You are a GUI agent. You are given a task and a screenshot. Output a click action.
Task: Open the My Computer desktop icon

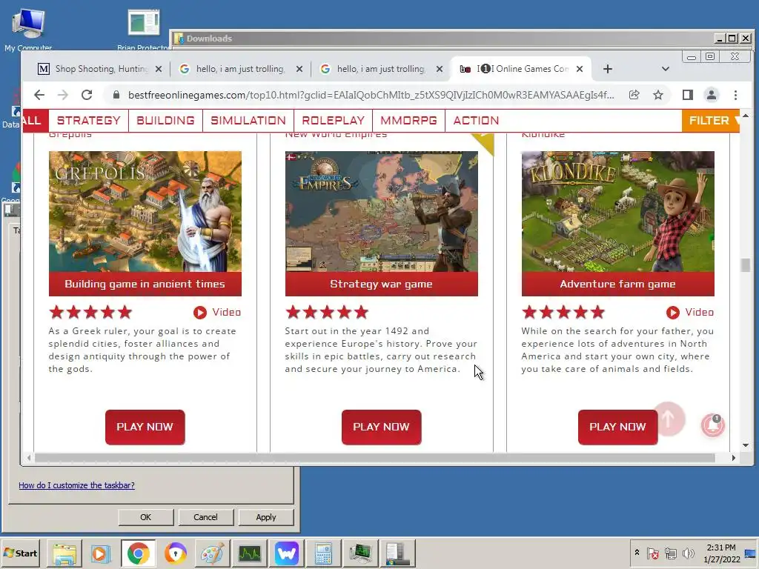click(x=28, y=30)
